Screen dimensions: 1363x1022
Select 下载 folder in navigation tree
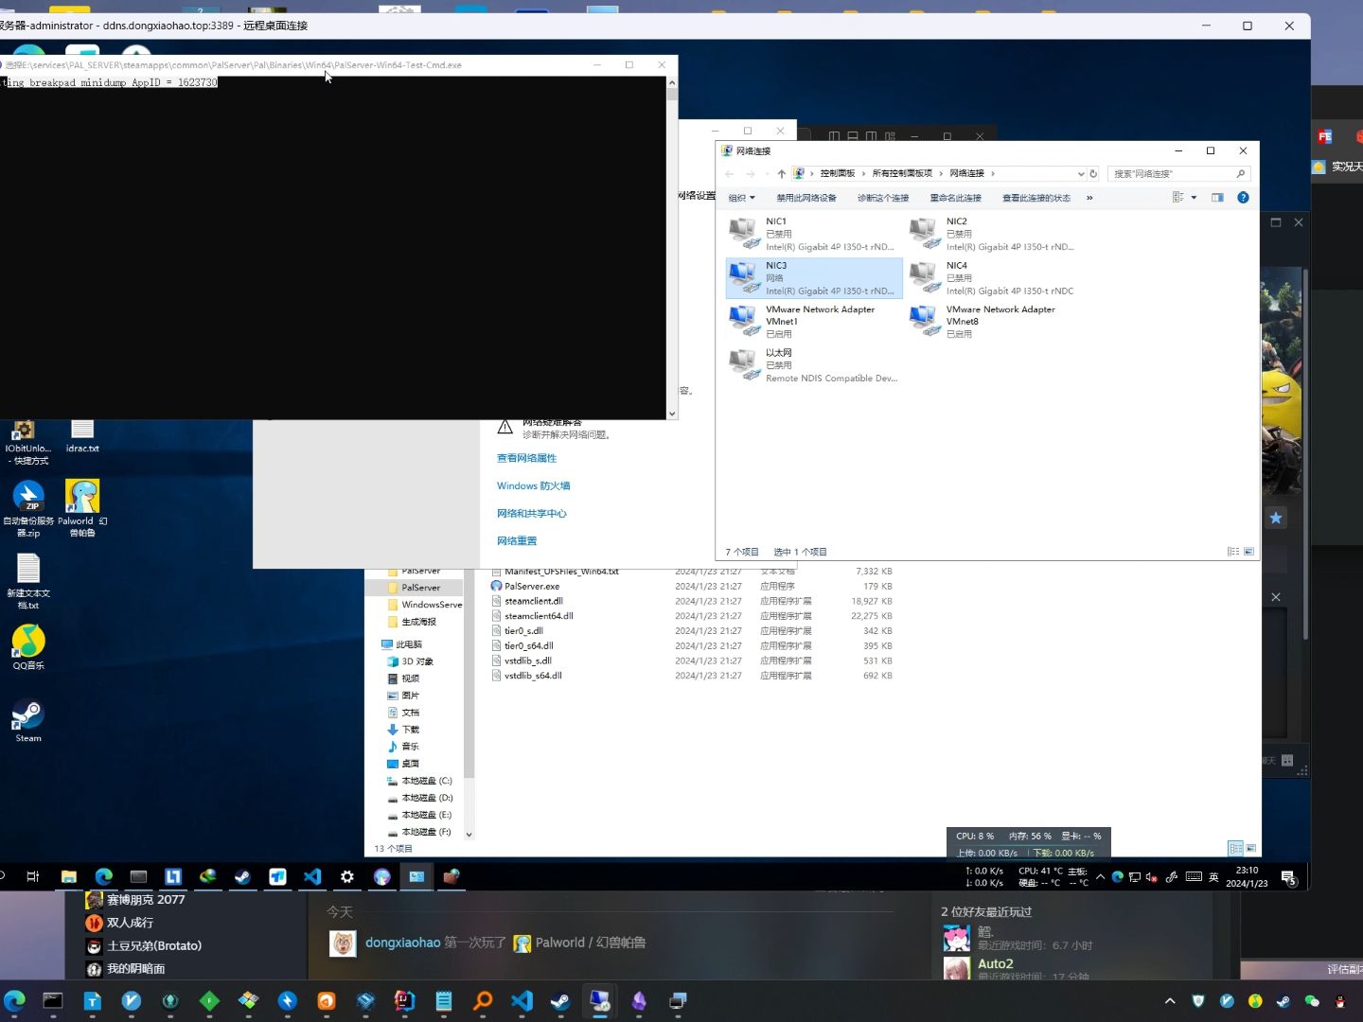[410, 730]
